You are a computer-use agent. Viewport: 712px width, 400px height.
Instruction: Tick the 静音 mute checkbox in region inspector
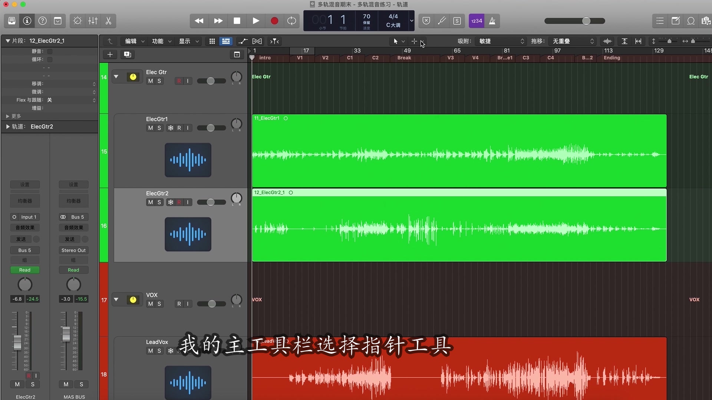(x=50, y=51)
